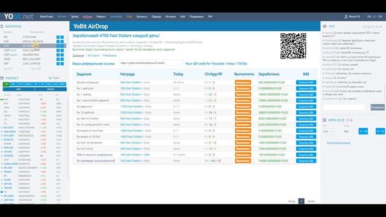The width and height of the screenshot is (386, 217).
Task: Click the Отправить chat send button
Action: [378, 107]
